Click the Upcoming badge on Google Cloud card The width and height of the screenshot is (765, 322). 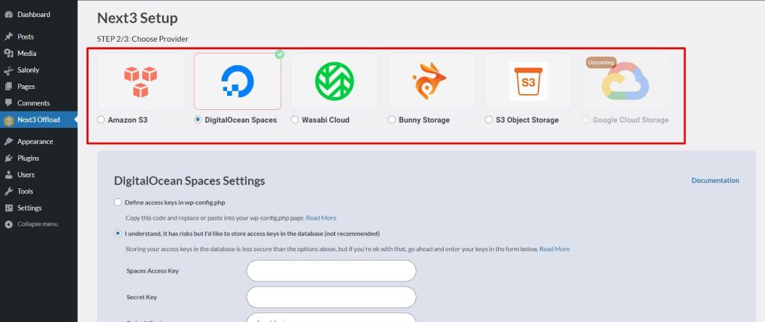pos(601,63)
